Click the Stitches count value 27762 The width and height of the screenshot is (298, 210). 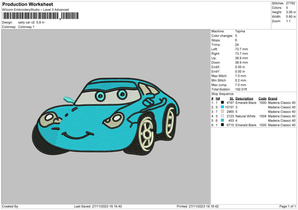pyautogui.click(x=291, y=4)
